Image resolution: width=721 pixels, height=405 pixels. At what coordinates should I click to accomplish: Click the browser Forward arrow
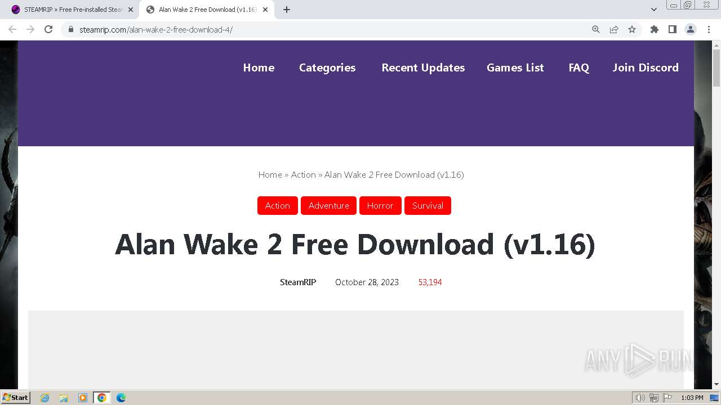click(x=30, y=29)
